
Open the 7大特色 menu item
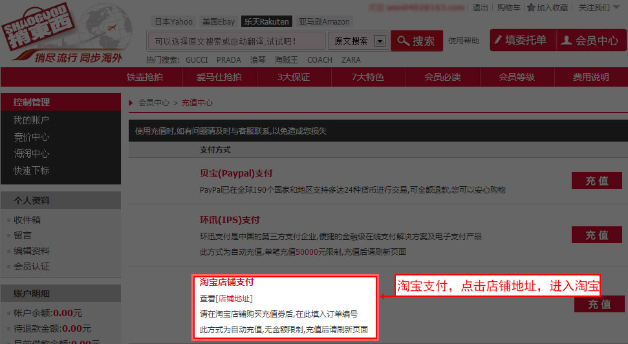[x=368, y=77]
